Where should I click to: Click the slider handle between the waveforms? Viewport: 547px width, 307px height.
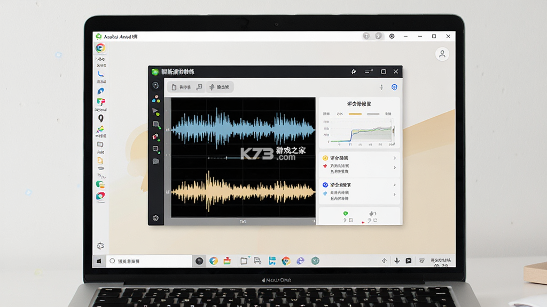(226, 158)
